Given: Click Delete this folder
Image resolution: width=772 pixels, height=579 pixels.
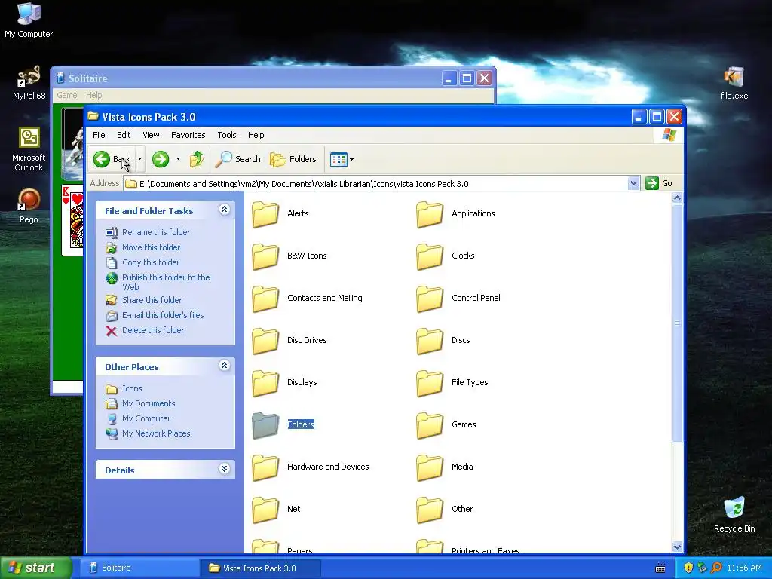Looking at the screenshot, I should click(x=152, y=330).
